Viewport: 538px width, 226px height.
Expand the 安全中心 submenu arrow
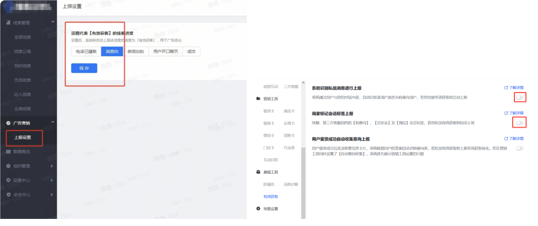[x=52, y=194]
